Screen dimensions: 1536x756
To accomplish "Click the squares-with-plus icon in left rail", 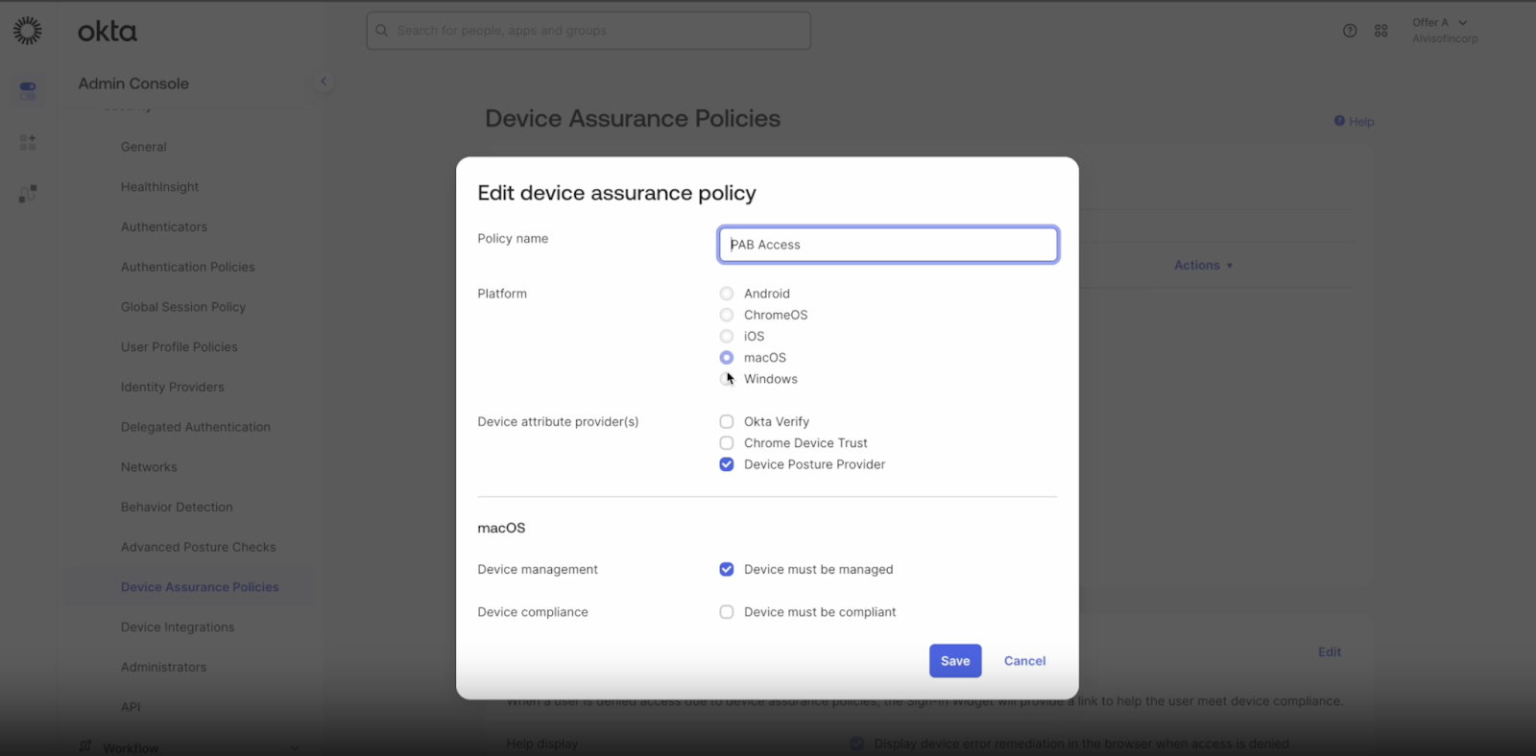I will pyautogui.click(x=28, y=142).
